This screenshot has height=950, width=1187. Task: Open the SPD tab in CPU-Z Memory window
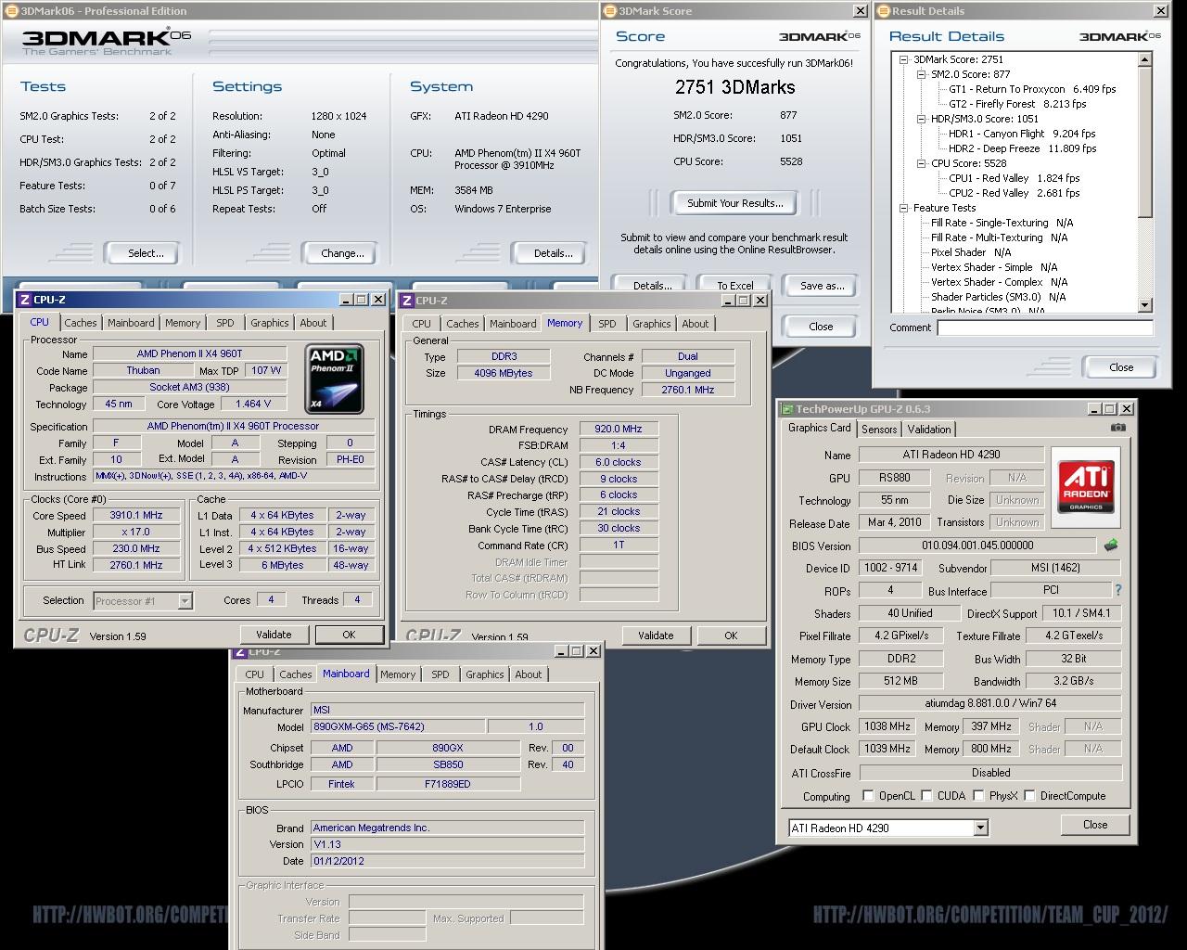click(607, 324)
